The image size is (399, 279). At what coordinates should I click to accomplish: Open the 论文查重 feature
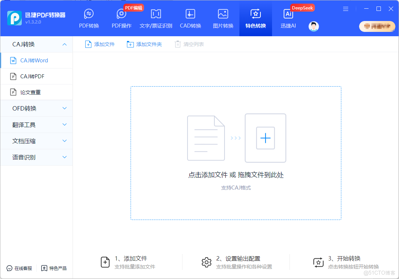[x=36, y=92]
